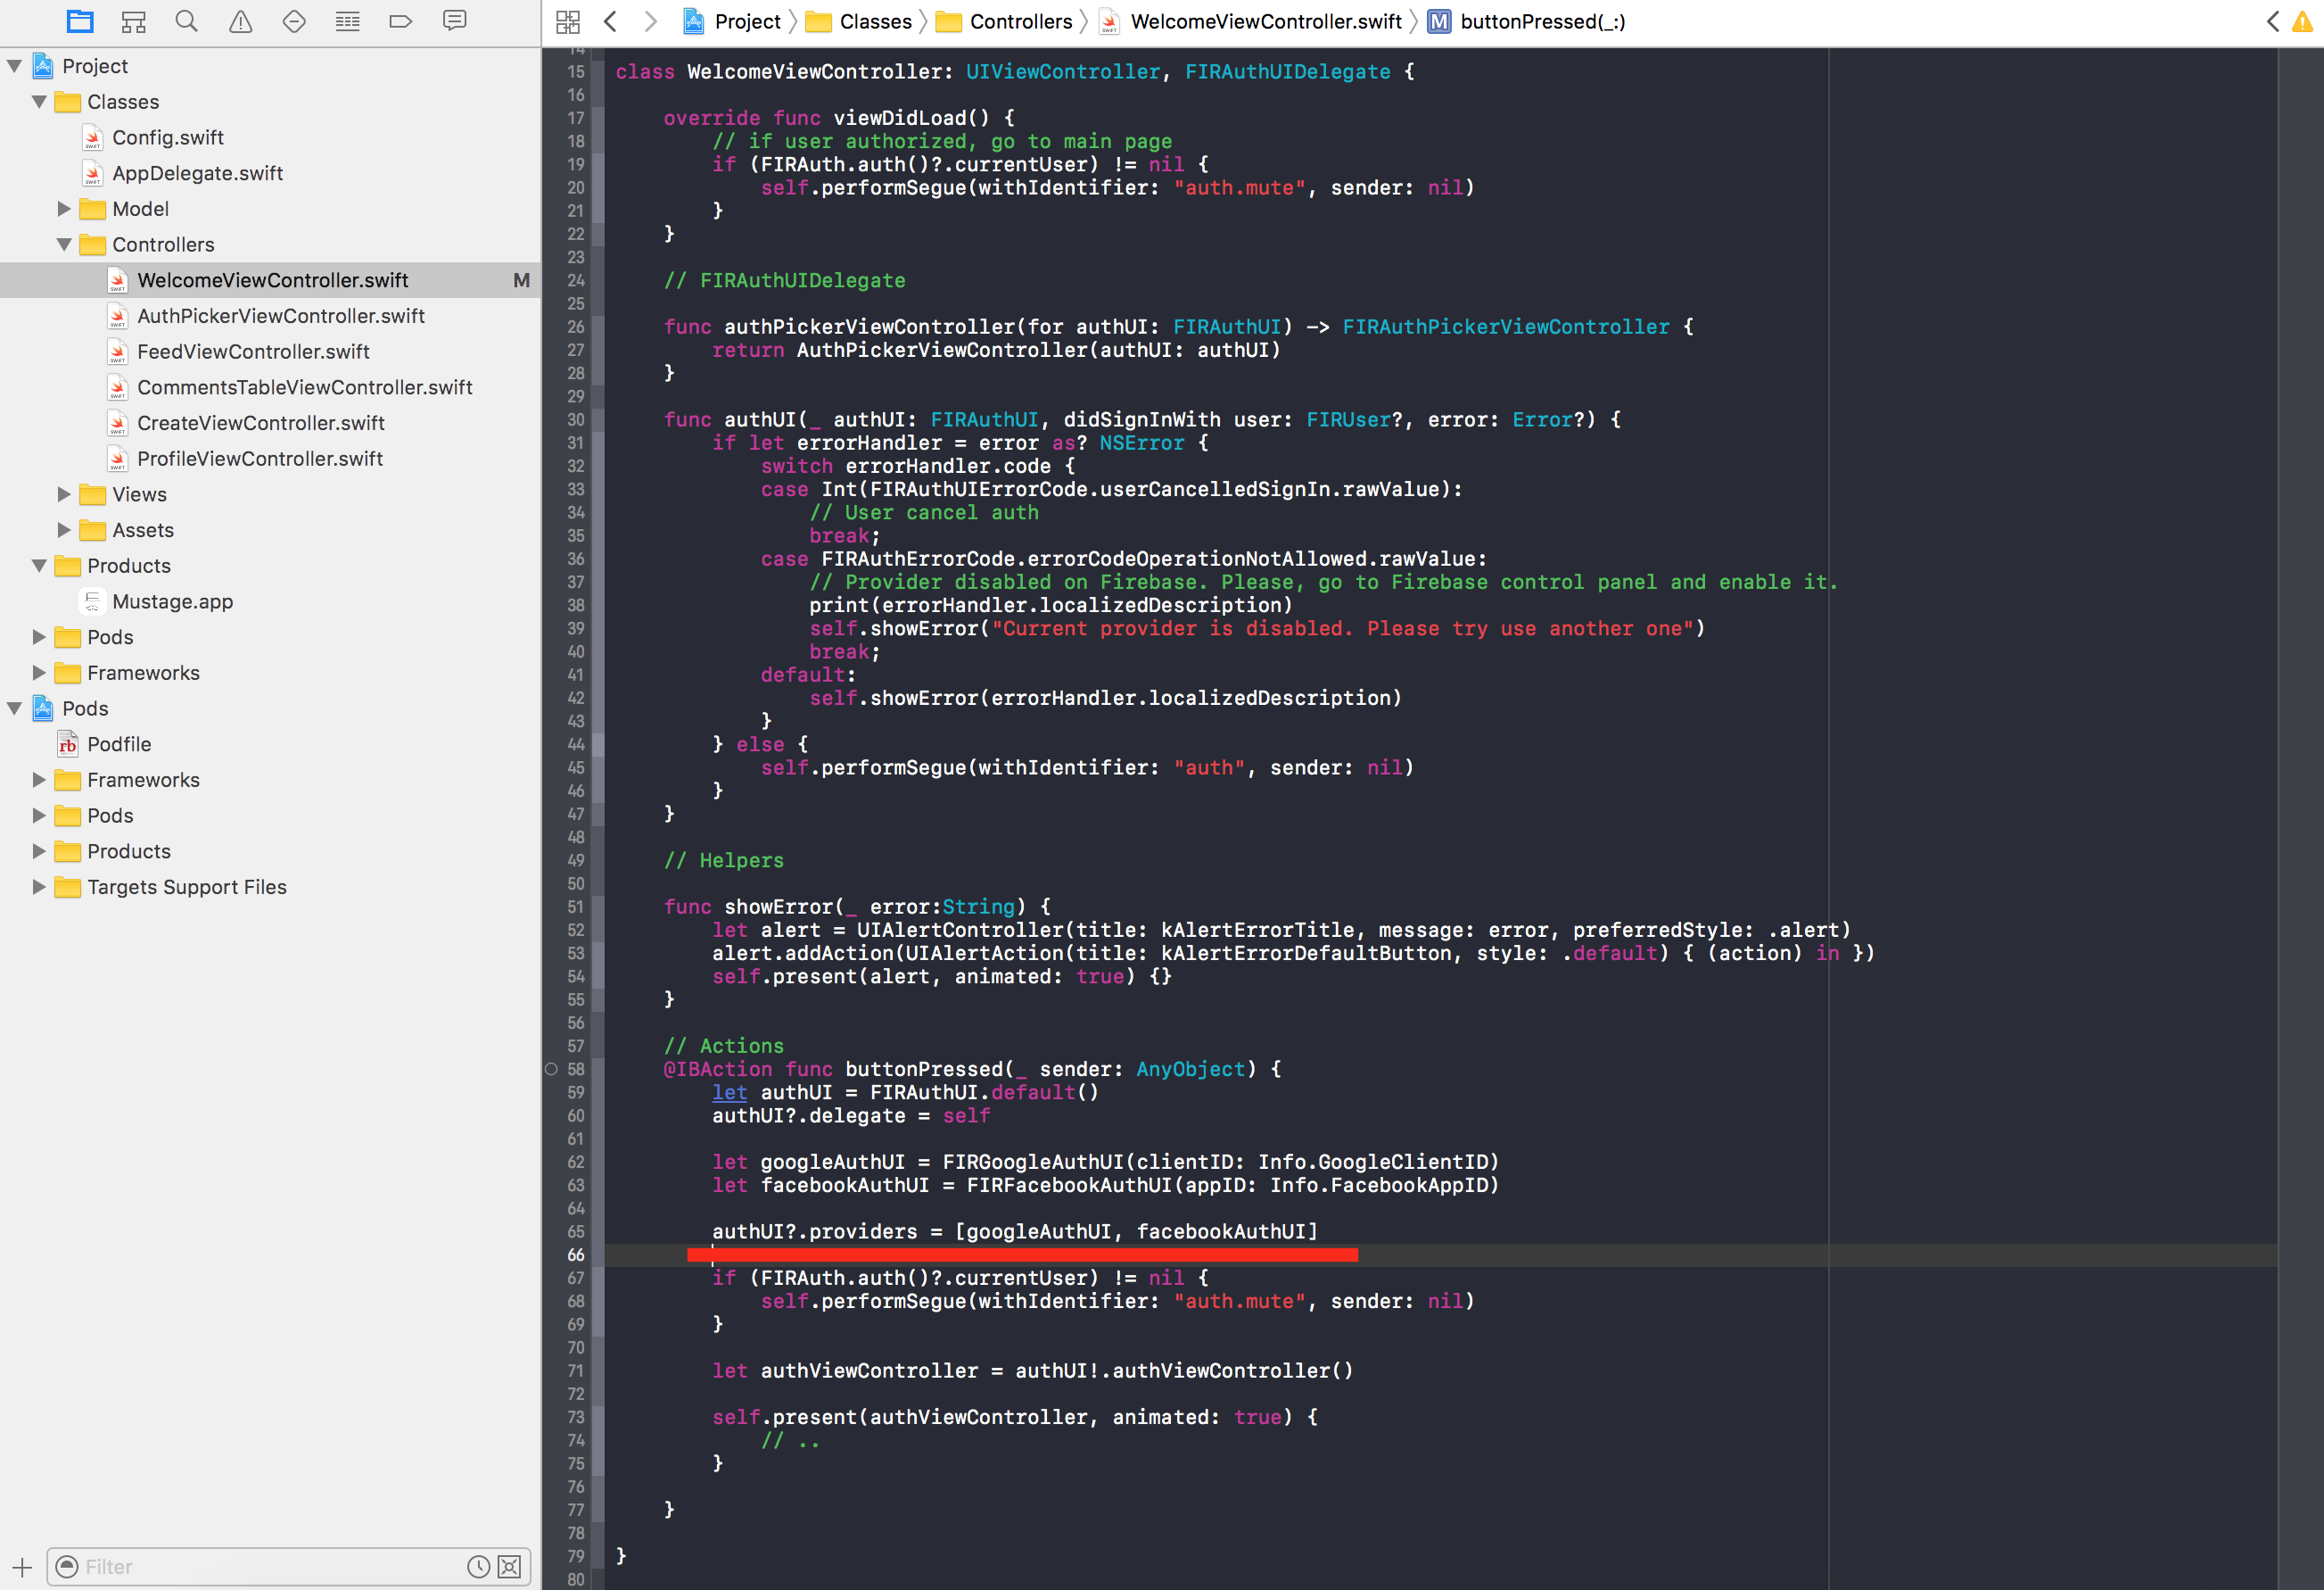Image resolution: width=2324 pixels, height=1590 pixels.
Task: Select Mustage.app product
Action: pyautogui.click(x=172, y=601)
